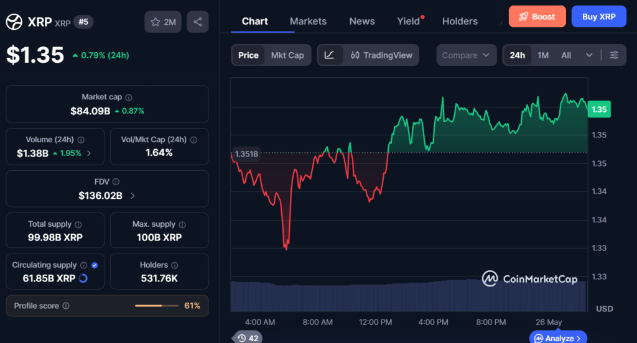Click the Analyze button
The width and height of the screenshot is (637, 343).
(x=558, y=338)
